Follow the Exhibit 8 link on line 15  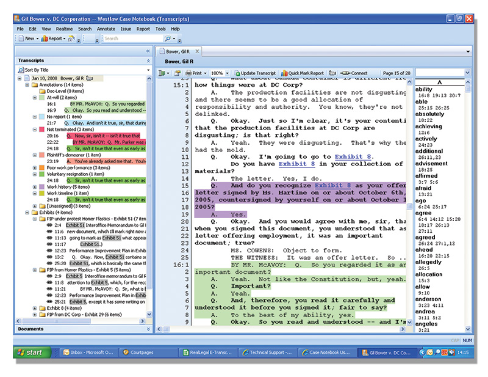click(x=332, y=186)
